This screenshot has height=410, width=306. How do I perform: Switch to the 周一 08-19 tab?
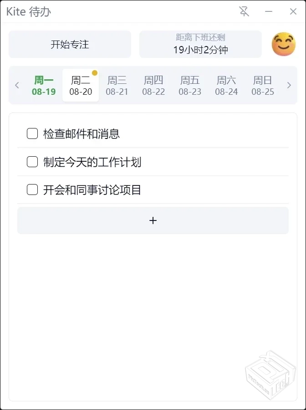pyautogui.click(x=44, y=85)
